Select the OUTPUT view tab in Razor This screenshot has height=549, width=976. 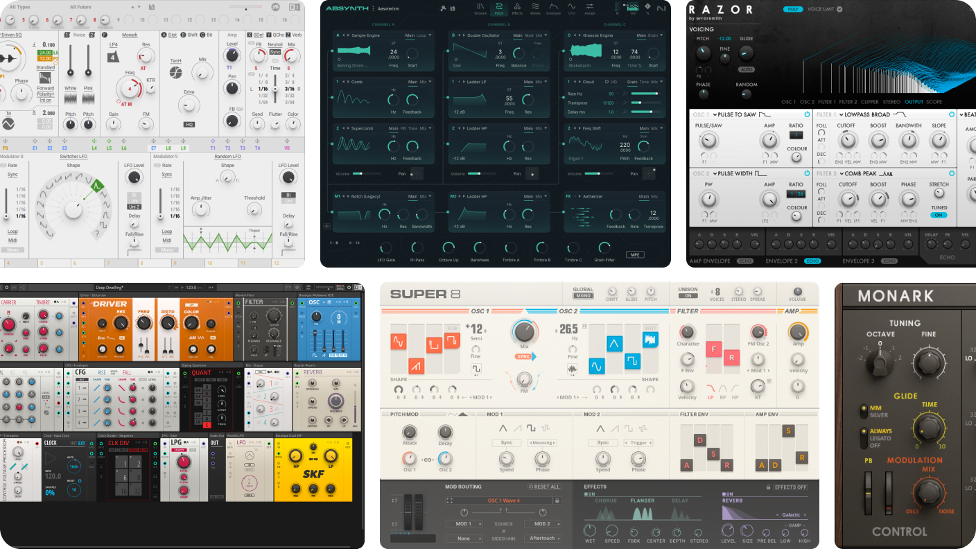point(914,102)
